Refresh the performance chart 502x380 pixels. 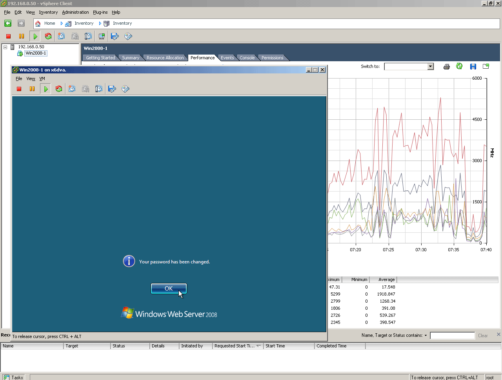[459, 66]
